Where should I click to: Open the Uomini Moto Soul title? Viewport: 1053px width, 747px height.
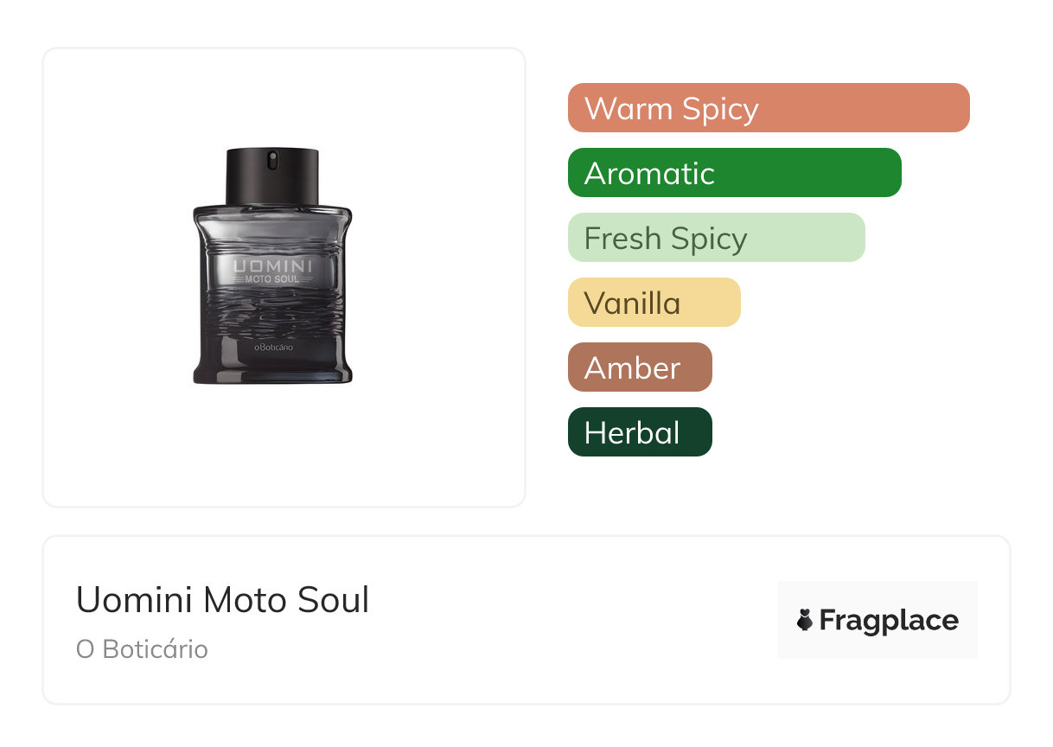click(222, 600)
